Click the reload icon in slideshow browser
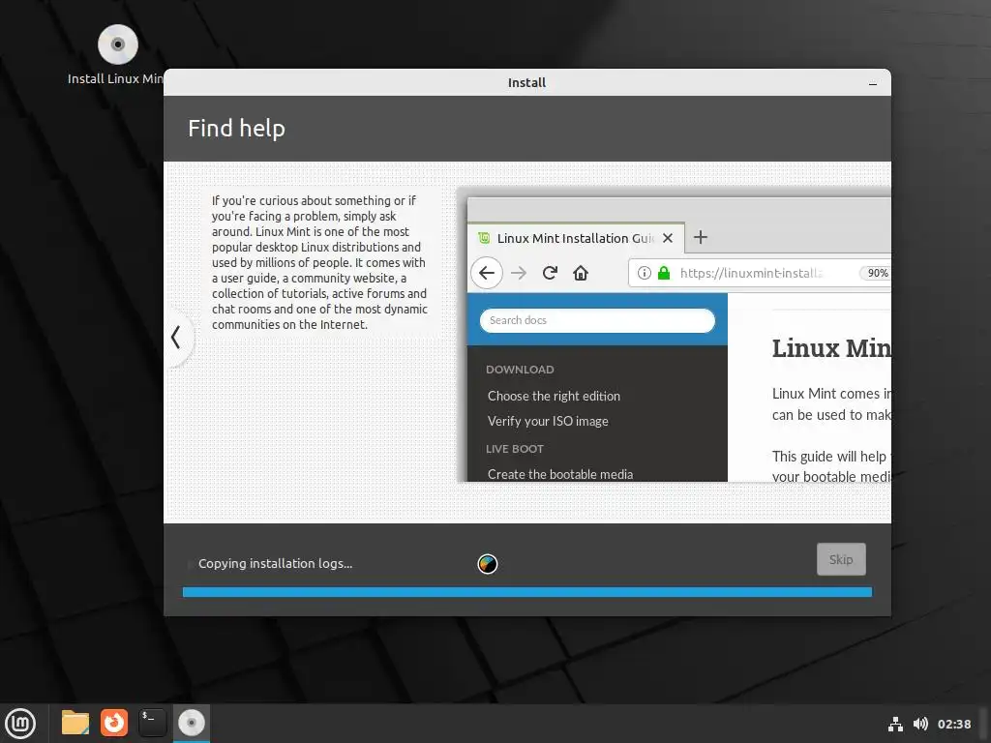This screenshot has height=743, width=991. [x=550, y=273]
